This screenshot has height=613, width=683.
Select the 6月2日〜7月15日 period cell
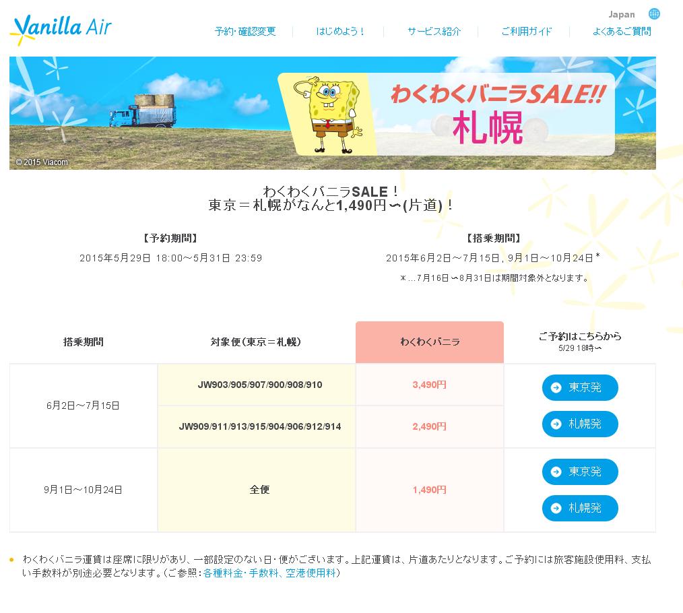84,406
